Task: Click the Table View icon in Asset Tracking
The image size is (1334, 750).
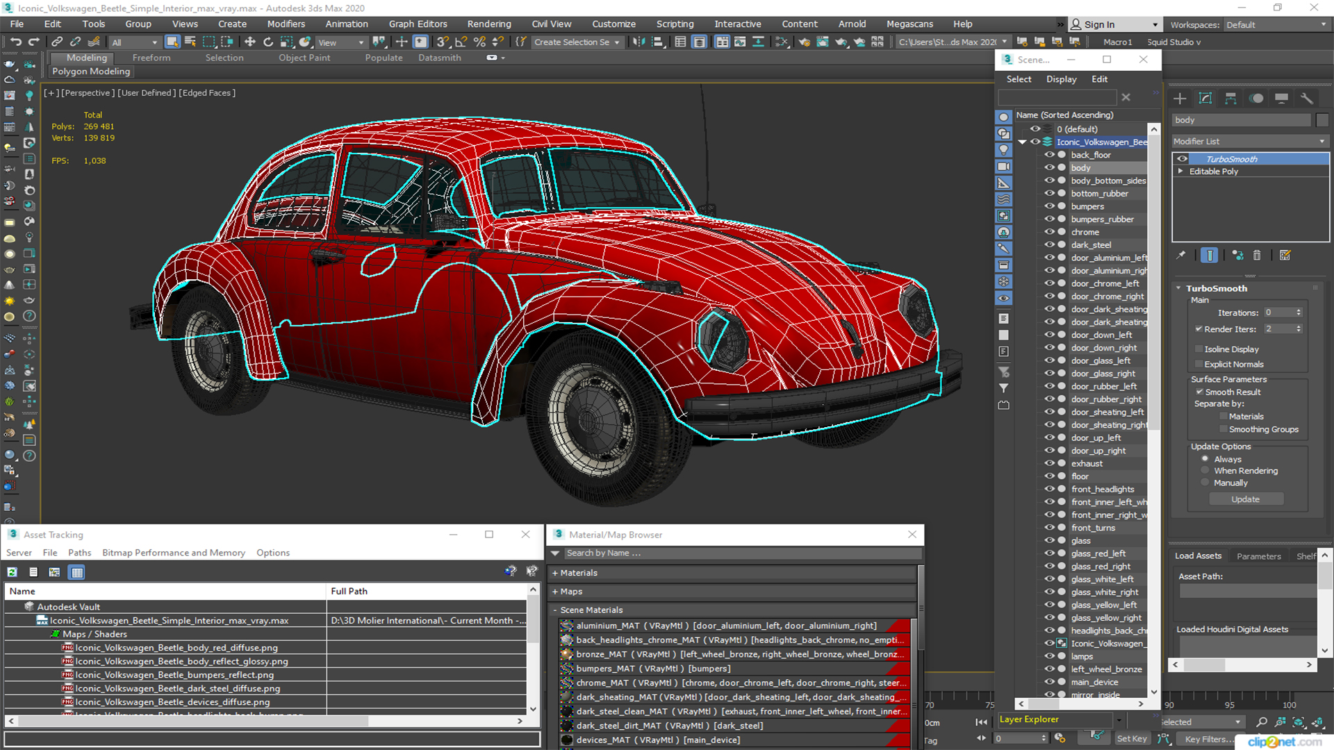Action: (77, 572)
